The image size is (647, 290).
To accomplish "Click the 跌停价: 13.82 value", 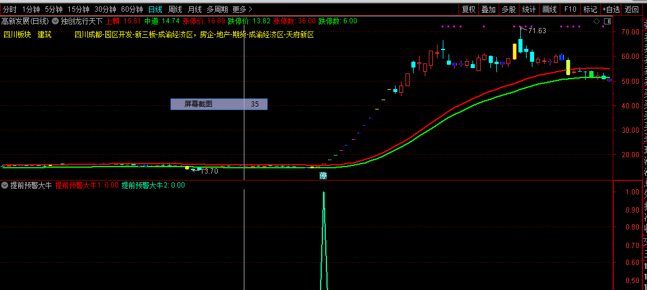I will pyautogui.click(x=249, y=21).
